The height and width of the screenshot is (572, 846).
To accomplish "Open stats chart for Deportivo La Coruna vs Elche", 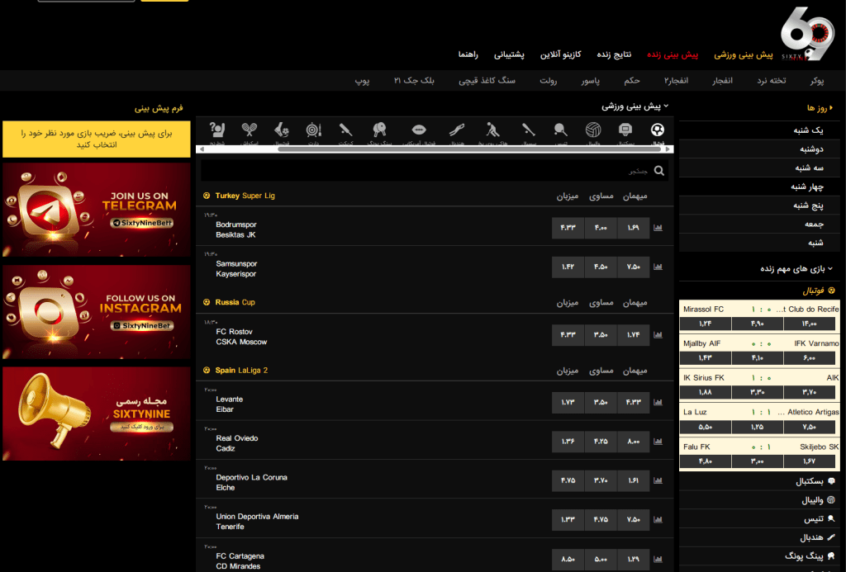I will (658, 481).
